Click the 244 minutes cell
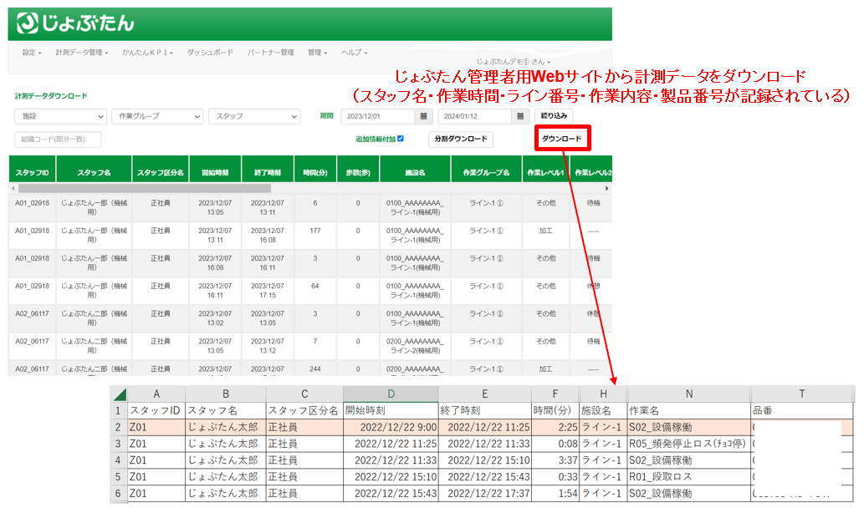 coord(315,368)
